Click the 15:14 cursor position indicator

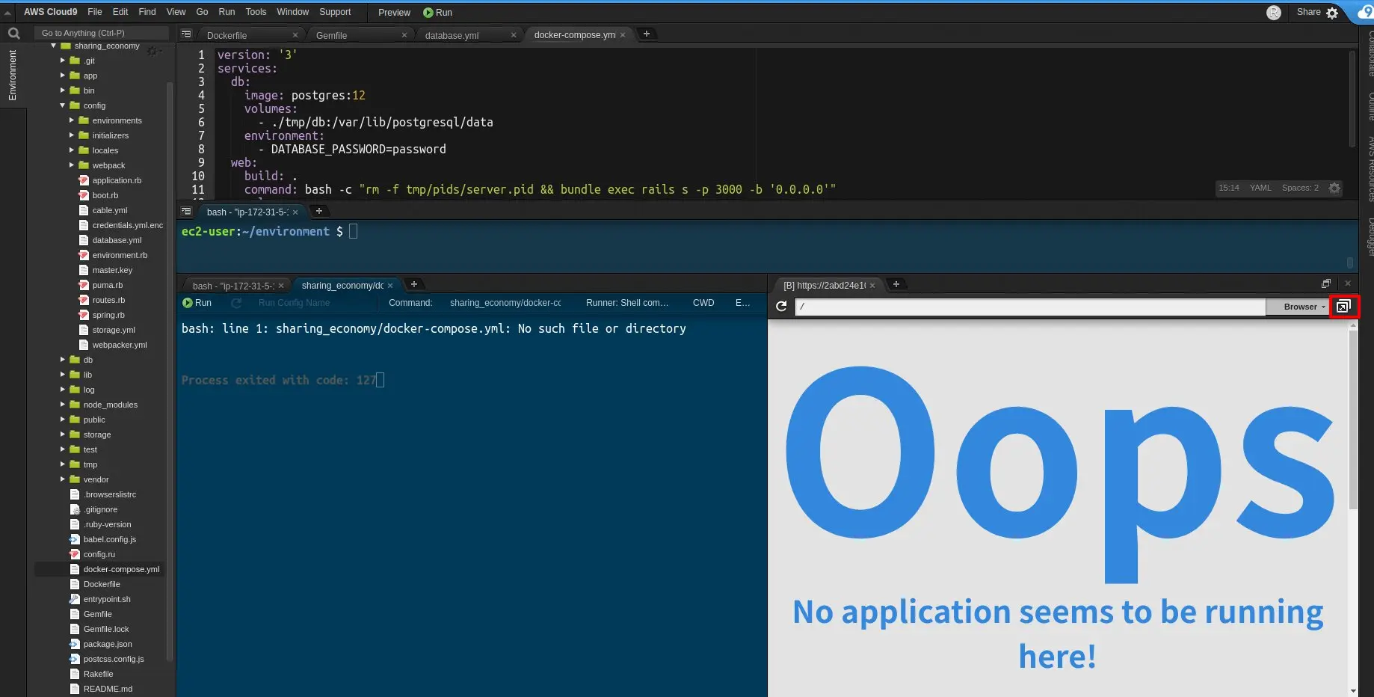point(1229,188)
